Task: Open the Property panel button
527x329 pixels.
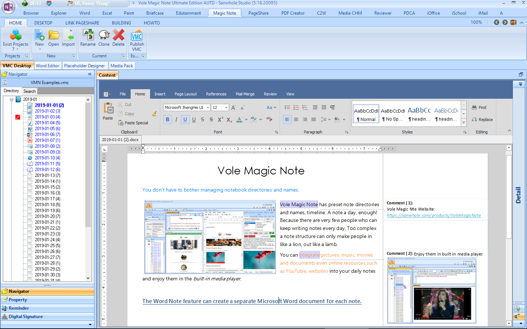Action: pos(47,300)
